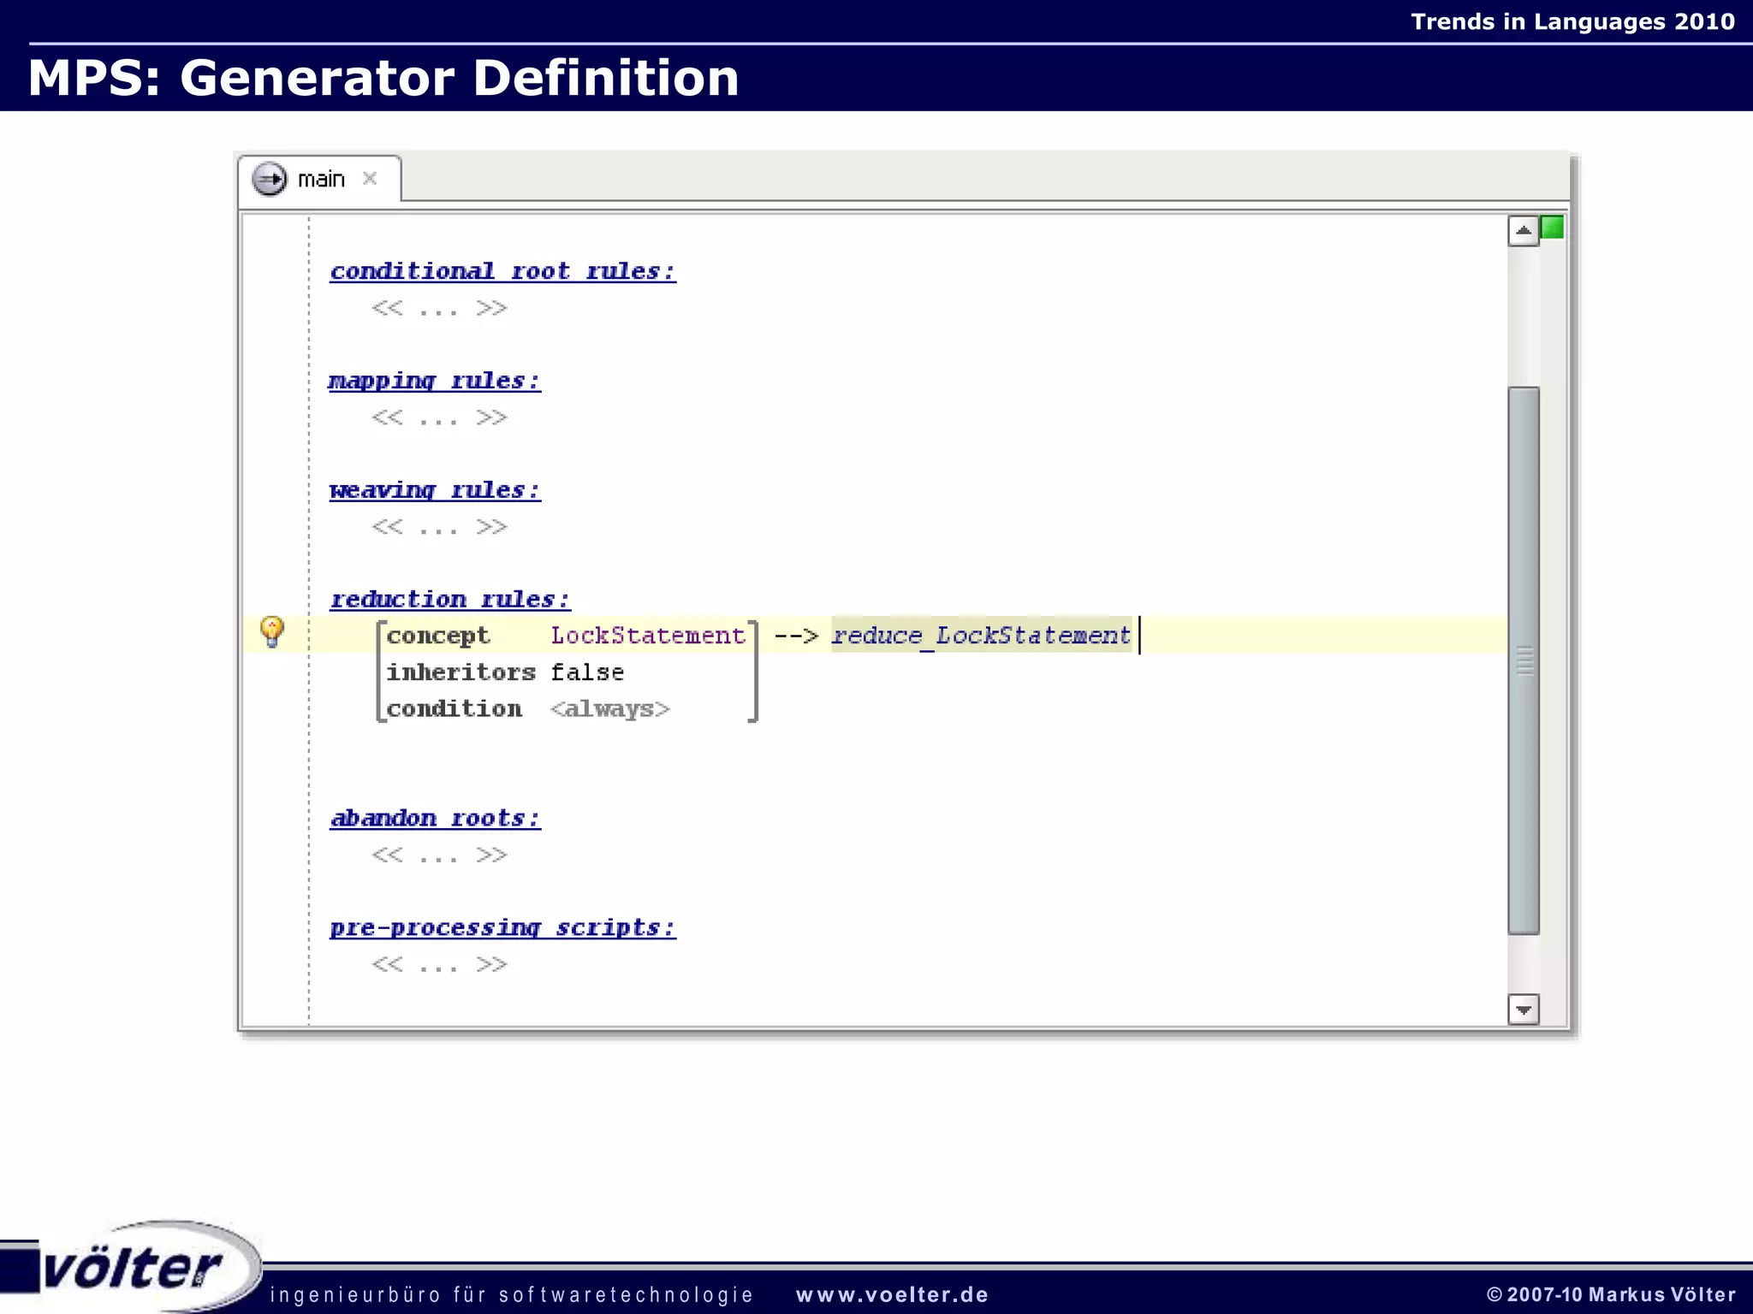
Task: Open the reduction rules heading
Action: tap(450, 599)
